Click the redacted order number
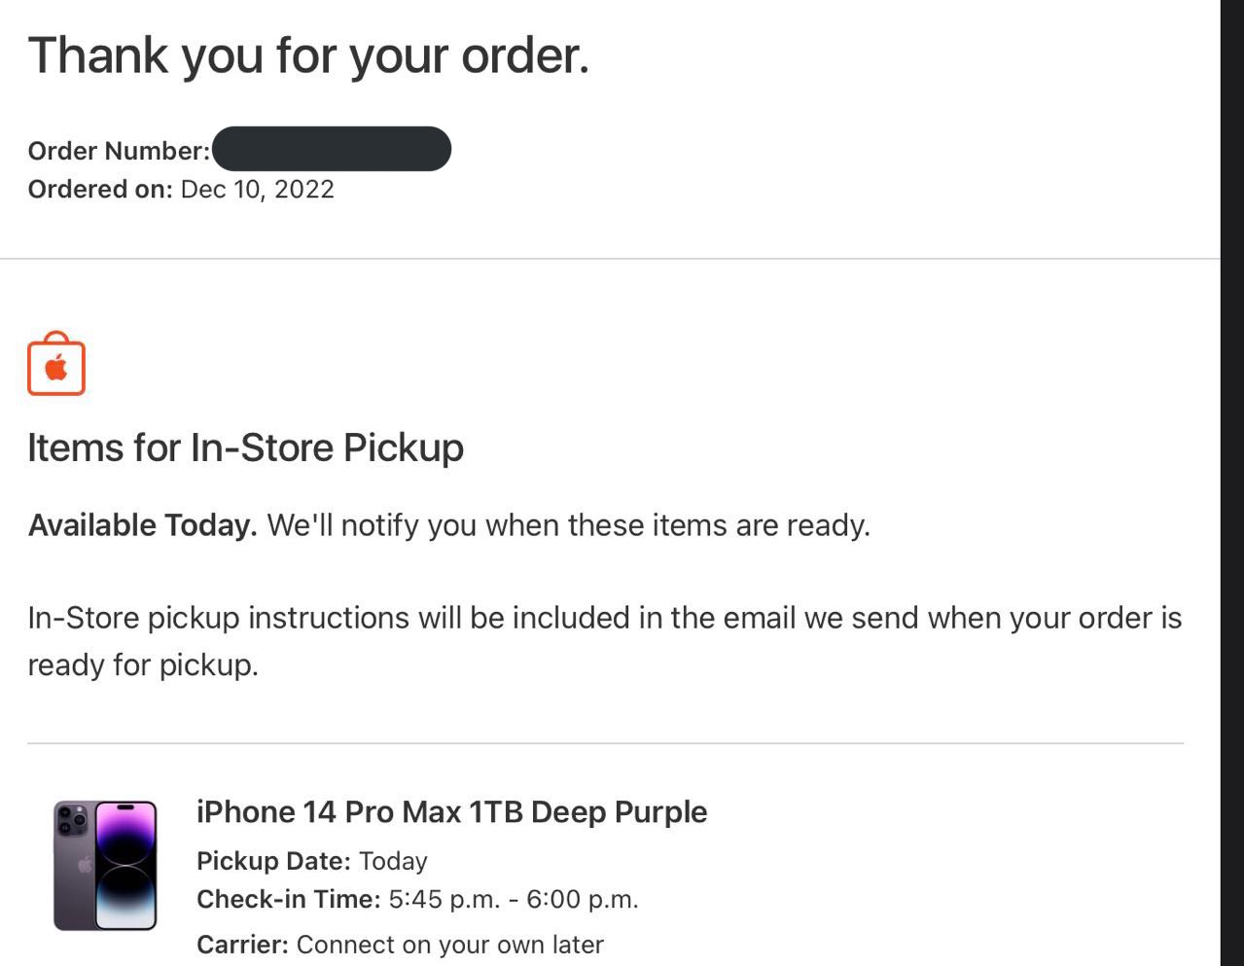The height and width of the screenshot is (966, 1244). (x=331, y=149)
